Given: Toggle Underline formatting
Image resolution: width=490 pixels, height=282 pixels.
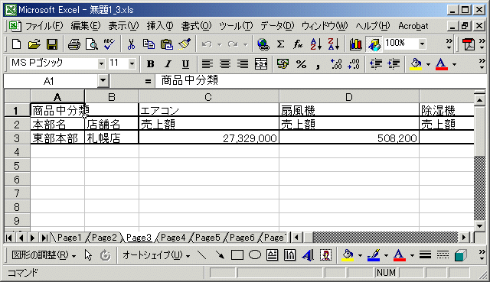Looking at the screenshot, I should coord(185,64).
